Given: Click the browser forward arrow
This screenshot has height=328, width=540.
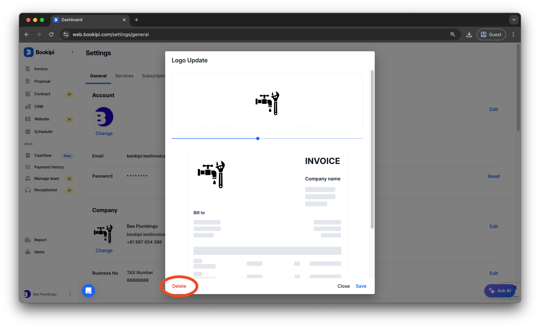Looking at the screenshot, I should point(39,35).
